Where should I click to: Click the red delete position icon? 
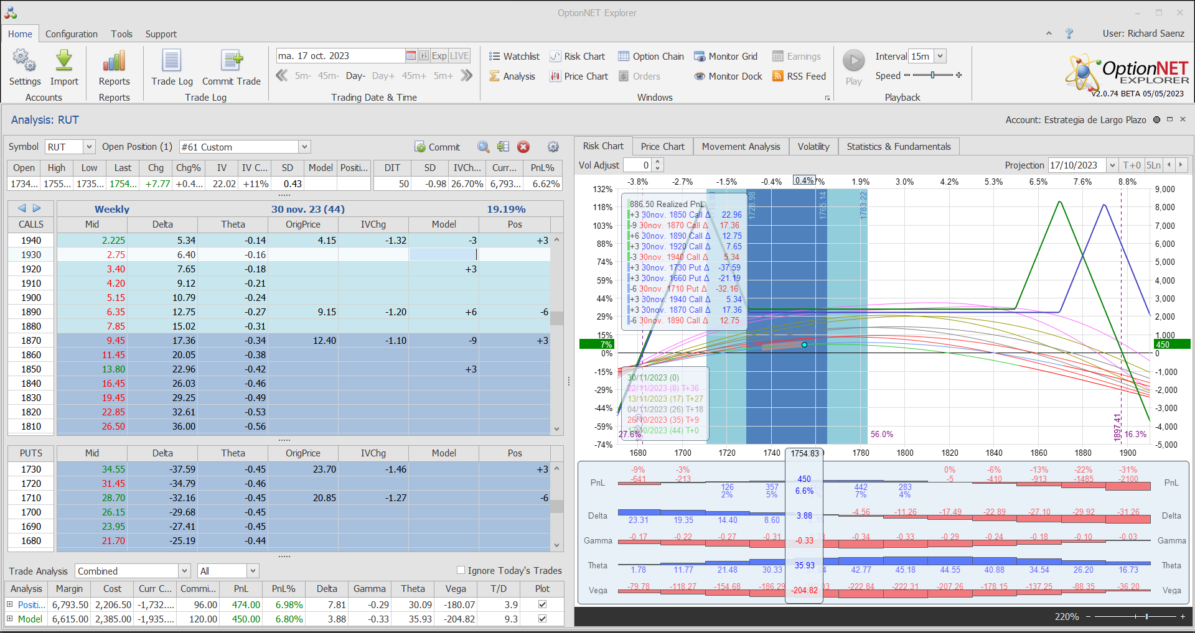click(x=523, y=147)
